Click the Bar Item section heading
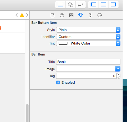 click(x=38, y=54)
